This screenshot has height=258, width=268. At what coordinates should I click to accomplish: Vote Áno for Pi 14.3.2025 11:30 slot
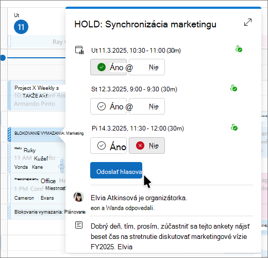pos(108,146)
